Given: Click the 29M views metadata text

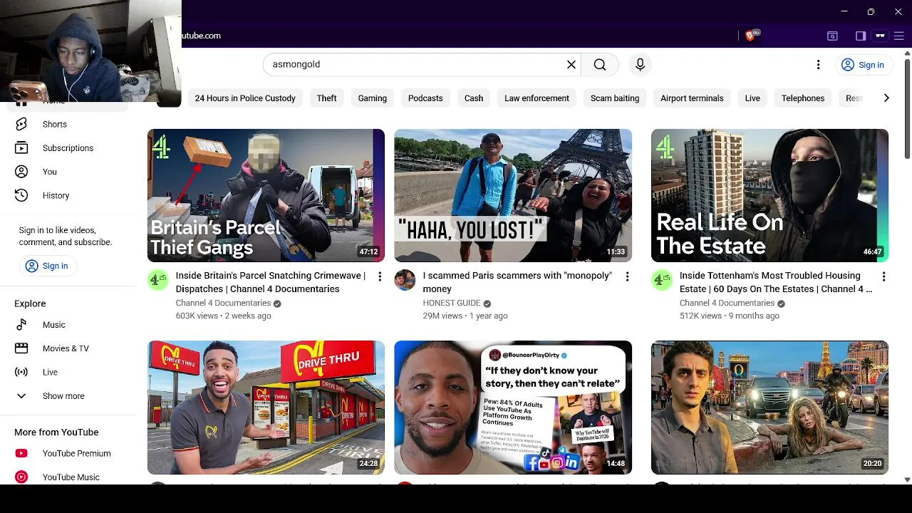Looking at the screenshot, I should coord(442,316).
